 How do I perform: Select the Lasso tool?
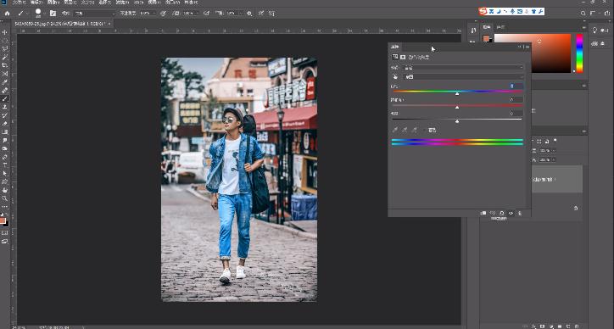coord(5,49)
